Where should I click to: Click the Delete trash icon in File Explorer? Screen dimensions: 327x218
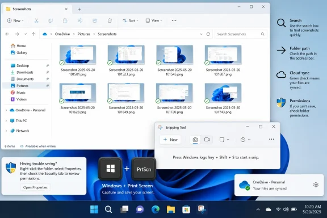[110, 20]
